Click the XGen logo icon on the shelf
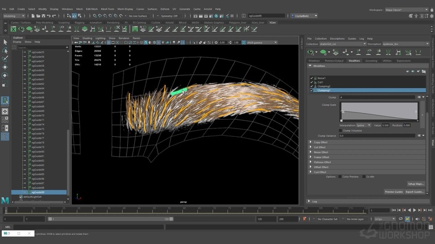Screen dimensions: 435x244 pyautogui.click(x=13, y=29)
